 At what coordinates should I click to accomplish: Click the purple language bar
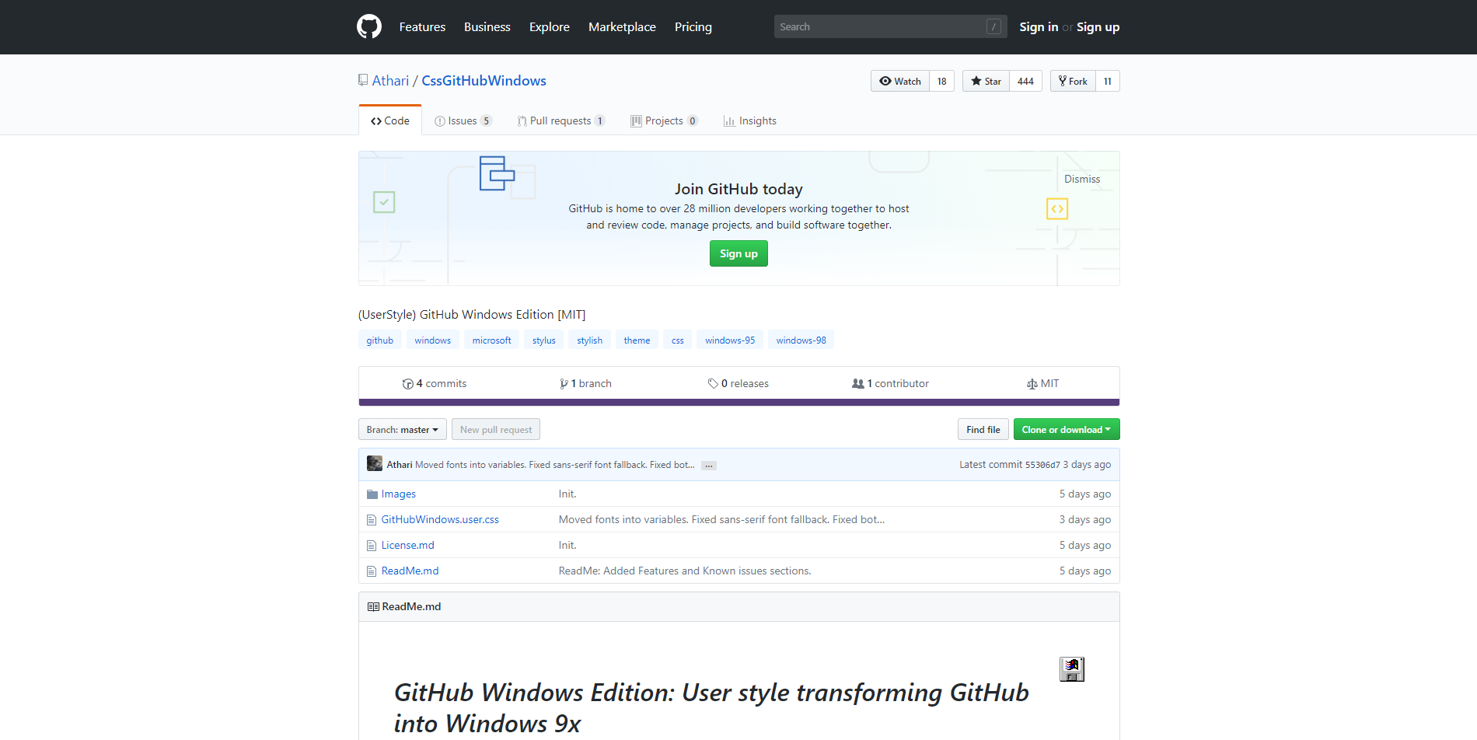coord(739,403)
